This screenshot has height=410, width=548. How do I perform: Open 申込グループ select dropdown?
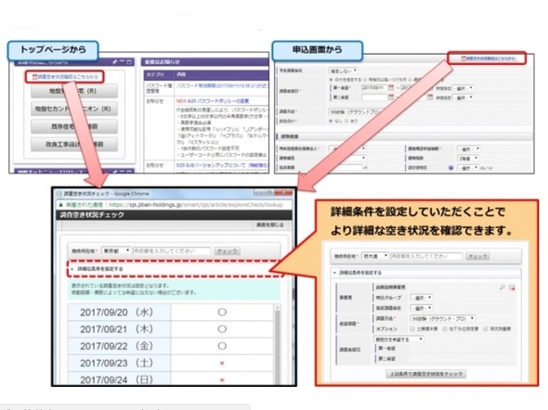(x=421, y=298)
